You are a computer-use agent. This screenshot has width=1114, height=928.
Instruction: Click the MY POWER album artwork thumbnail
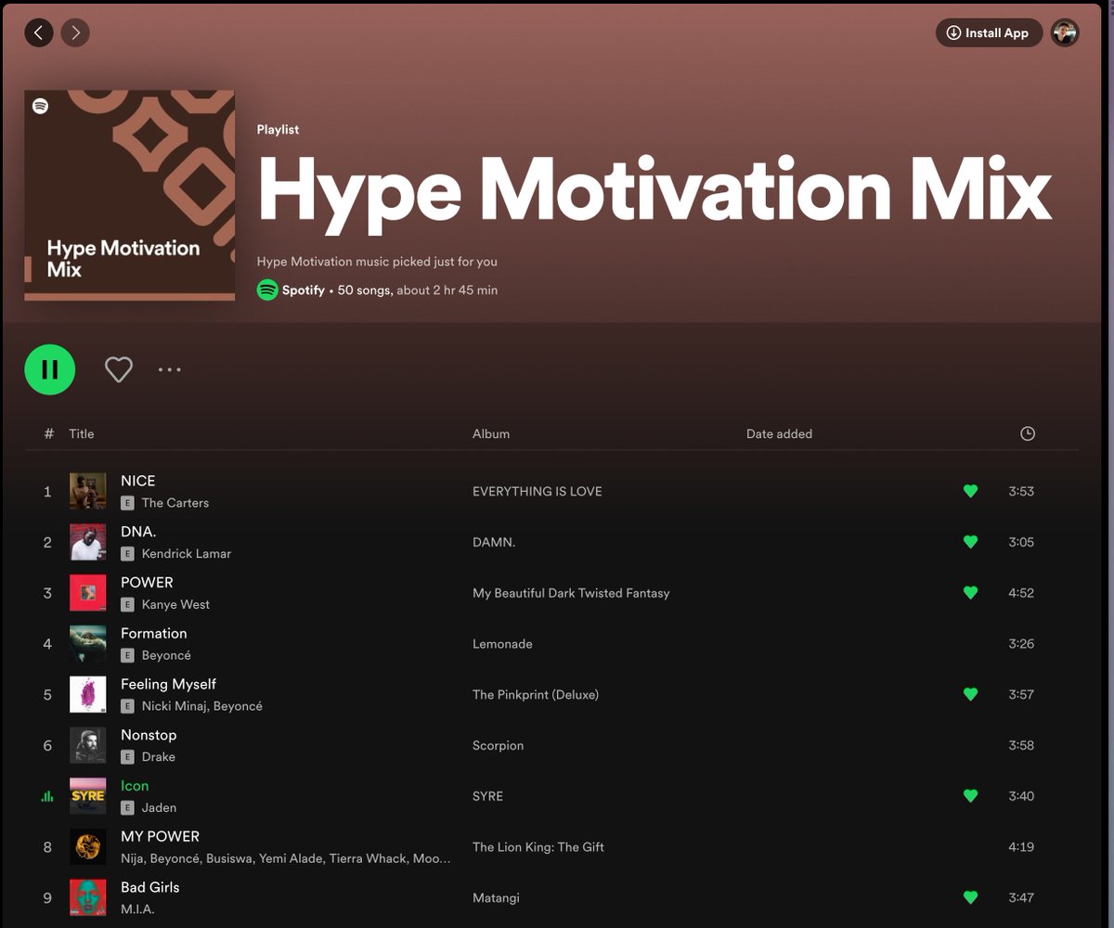(x=87, y=846)
